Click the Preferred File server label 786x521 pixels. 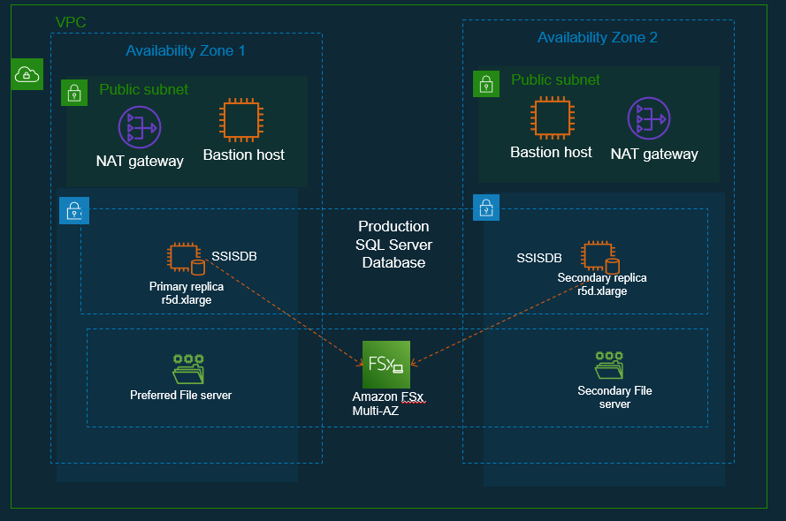(x=181, y=396)
